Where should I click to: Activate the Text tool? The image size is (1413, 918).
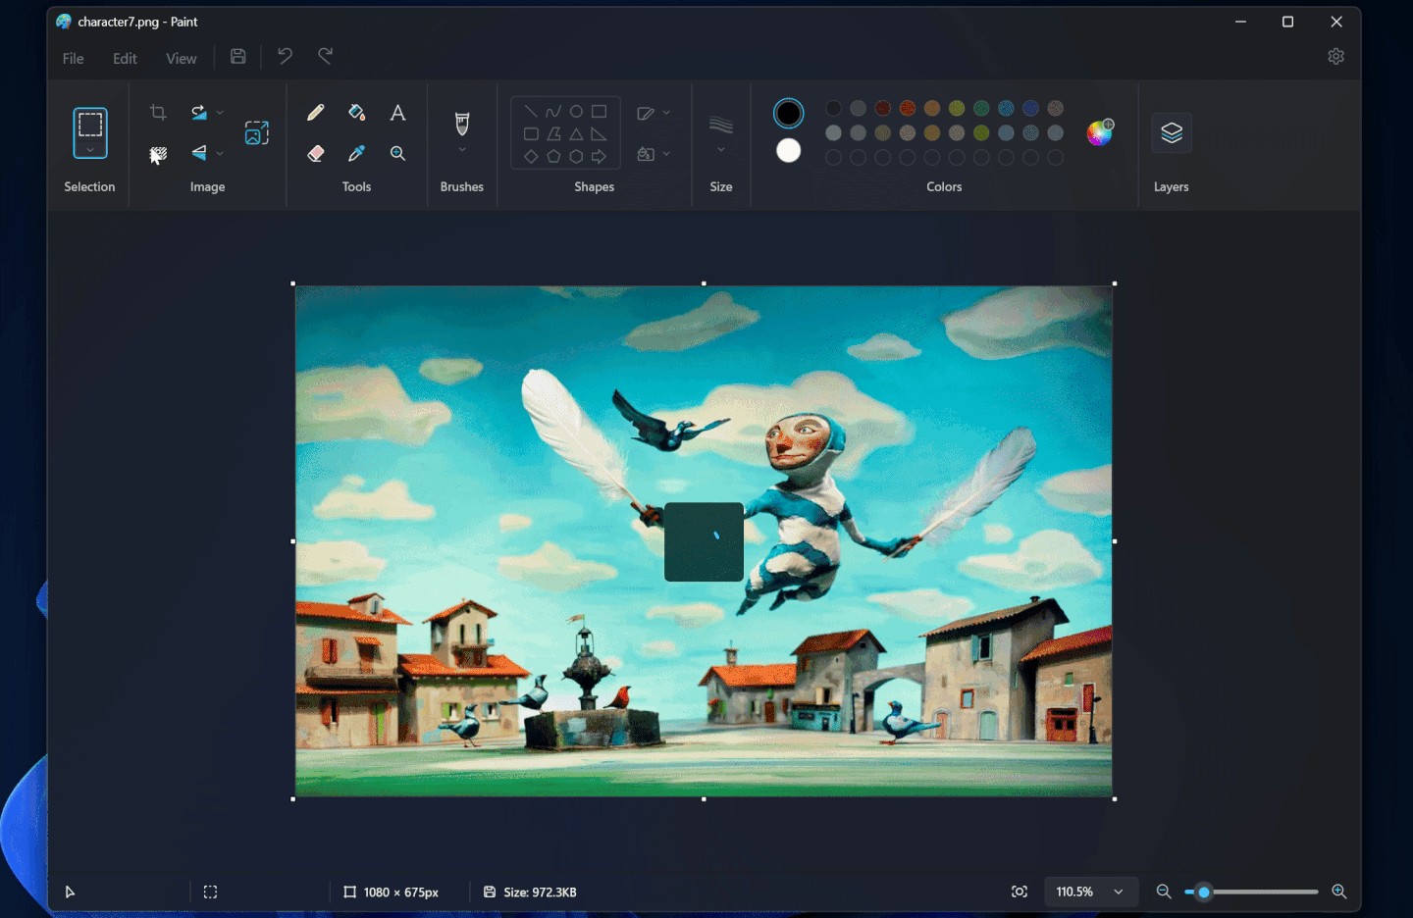(x=397, y=113)
